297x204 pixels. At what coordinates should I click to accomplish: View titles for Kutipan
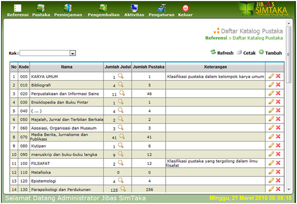121,145
